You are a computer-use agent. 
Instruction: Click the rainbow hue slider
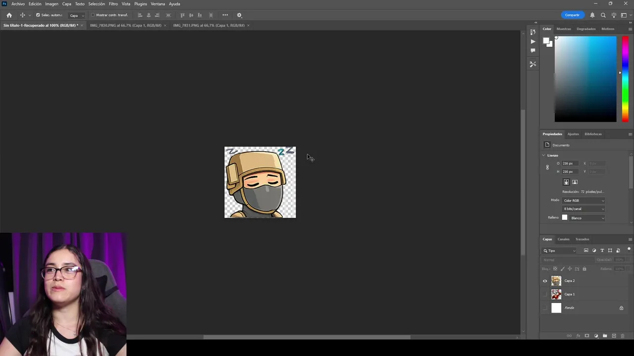point(625,79)
